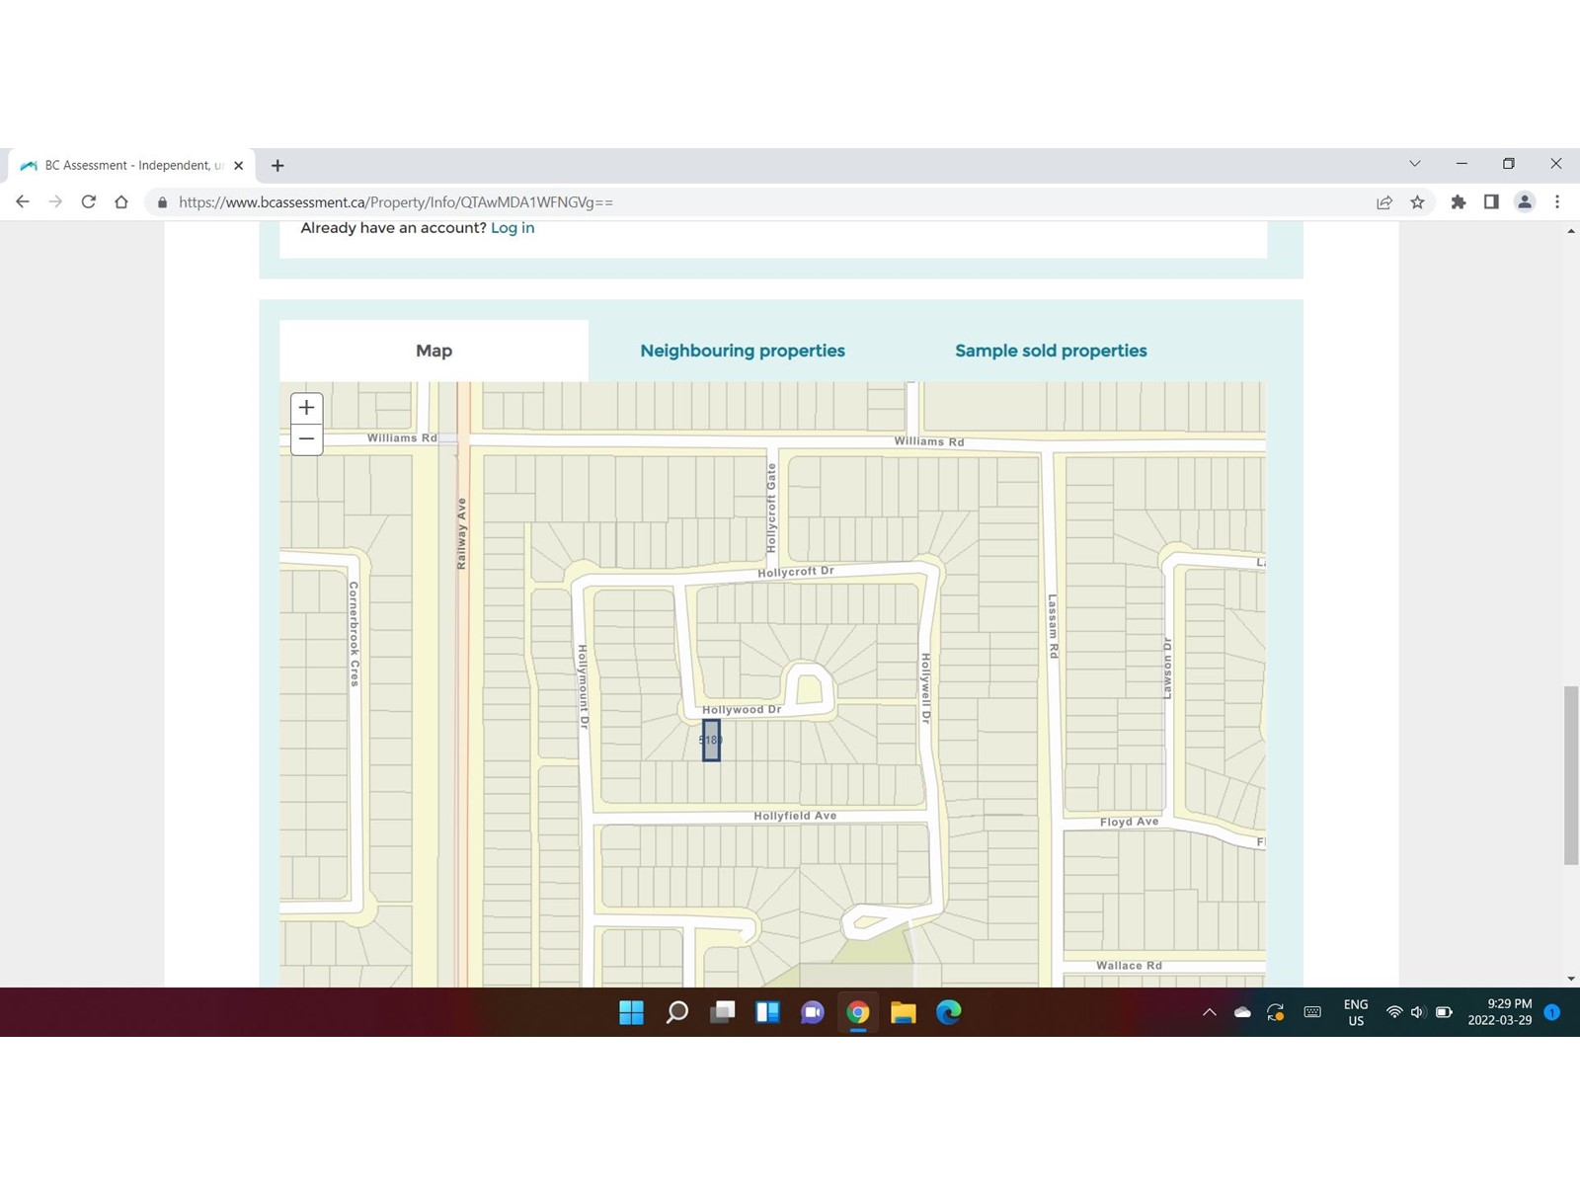Open File Explorer from the taskbar
Viewport: 1580px width, 1185px height.
click(x=903, y=1012)
